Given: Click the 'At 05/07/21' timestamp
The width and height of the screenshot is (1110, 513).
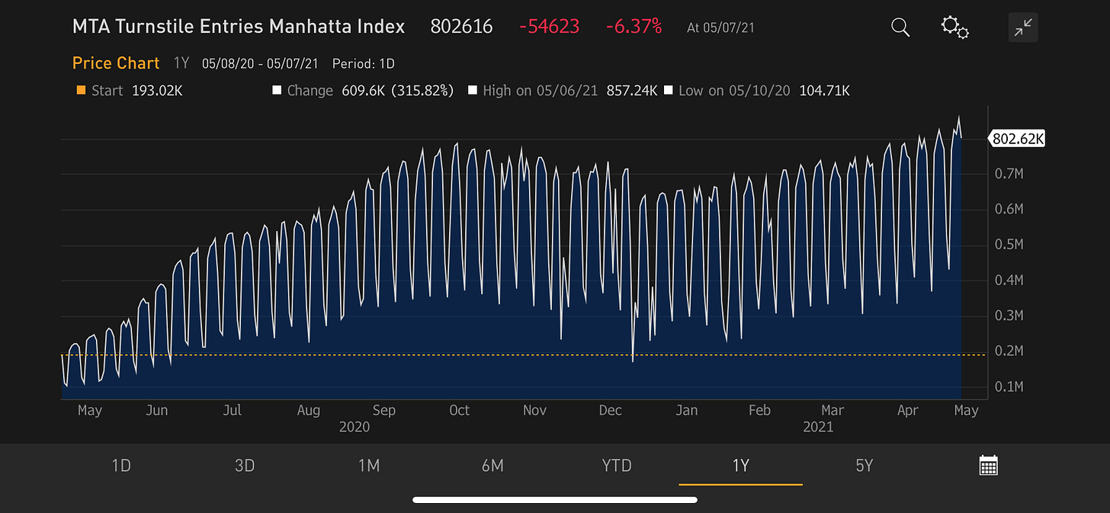Looking at the screenshot, I should pyautogui.click(x=720, y=27).
